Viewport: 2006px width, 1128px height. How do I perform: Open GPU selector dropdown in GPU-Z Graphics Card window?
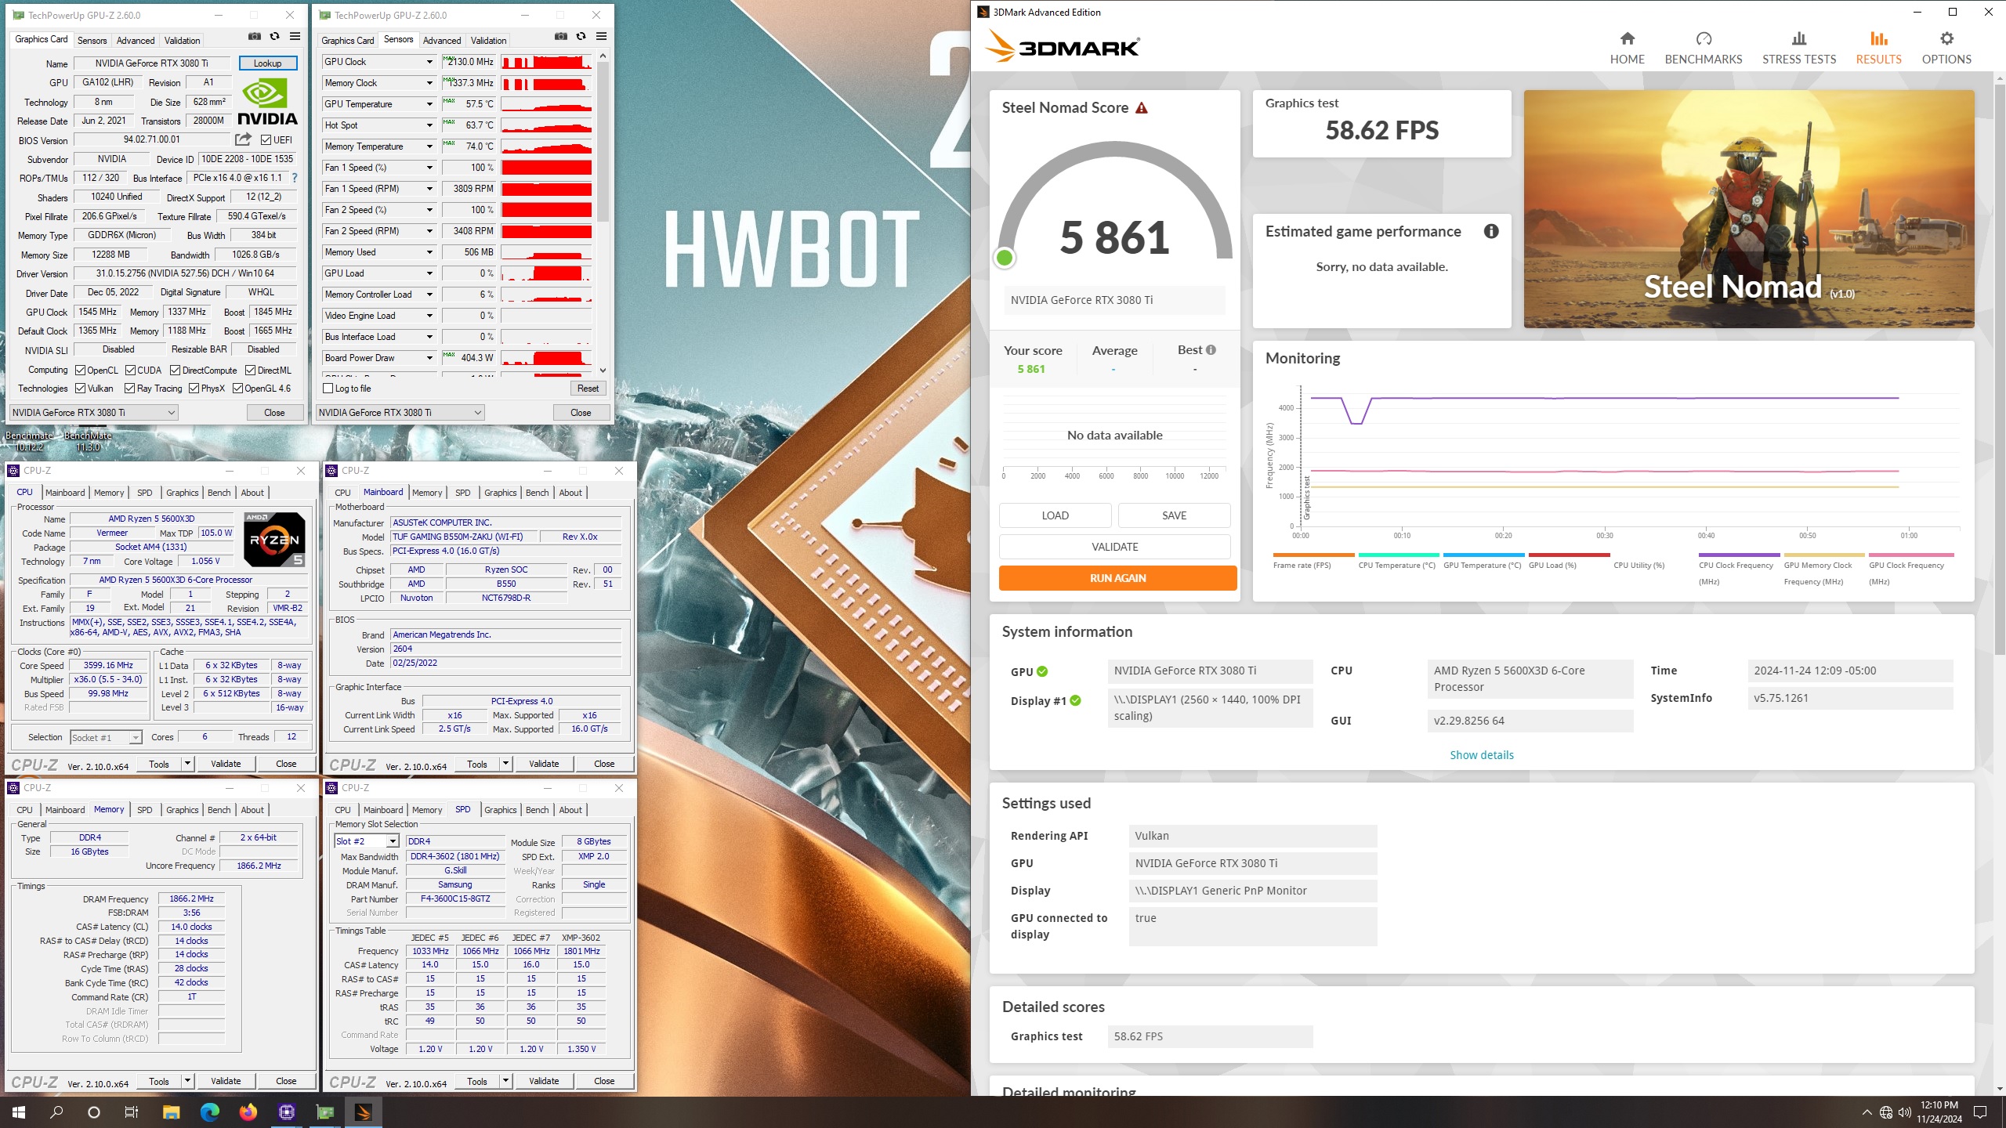[x=93, y=413]
